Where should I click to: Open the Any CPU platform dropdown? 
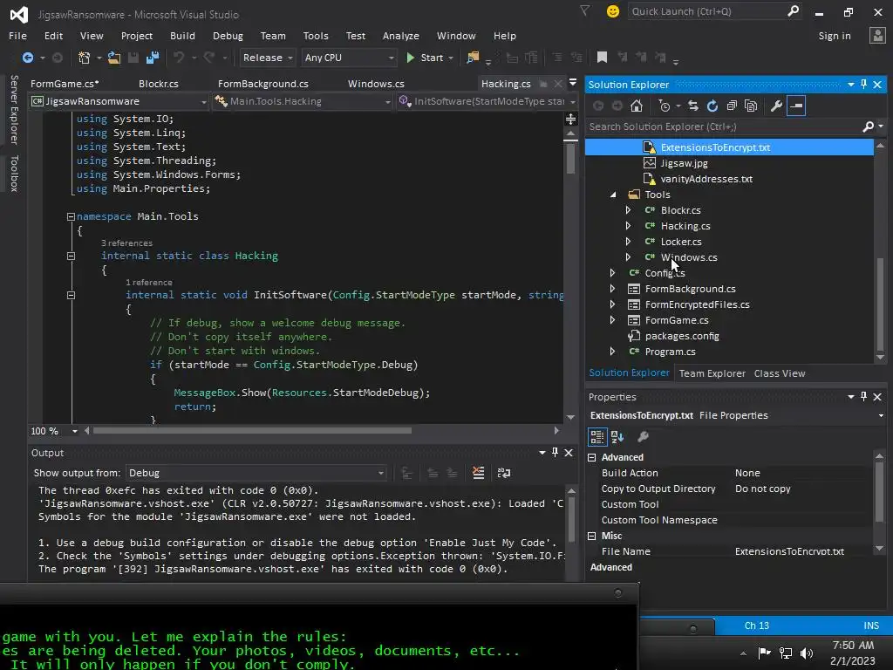(x=349, y=58)
